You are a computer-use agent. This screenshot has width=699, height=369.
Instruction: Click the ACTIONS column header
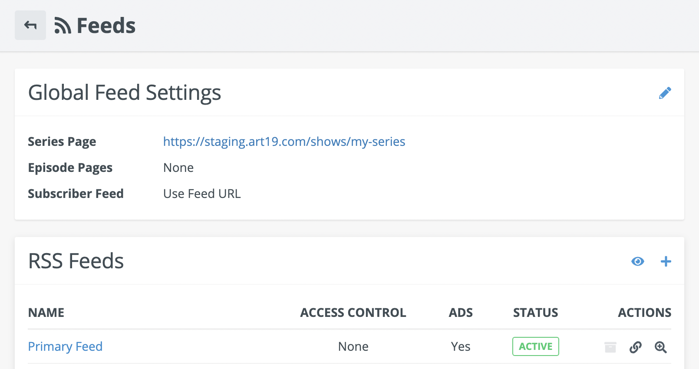[644, 313]
